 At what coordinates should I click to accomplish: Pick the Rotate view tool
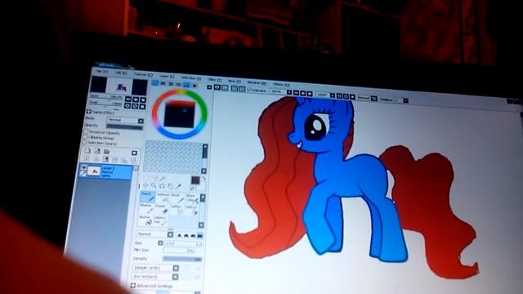click(162, 186)
